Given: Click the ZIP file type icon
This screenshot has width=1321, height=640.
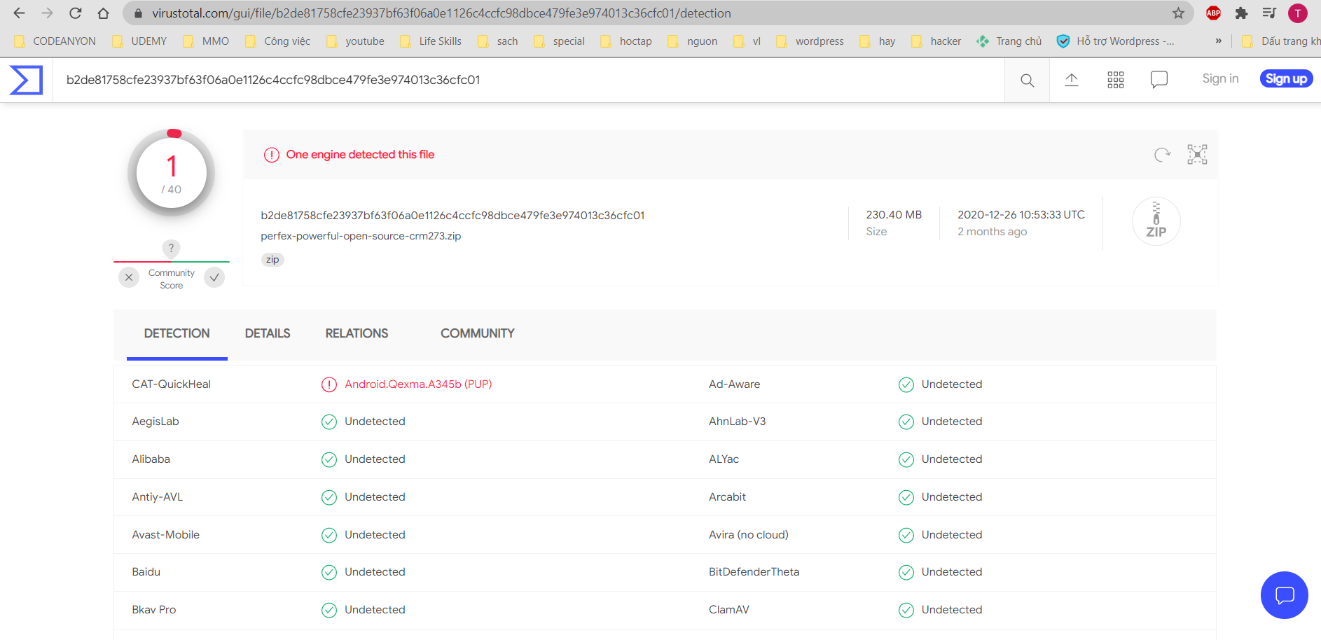Looking at the screenshot, I should [1156, 221].
